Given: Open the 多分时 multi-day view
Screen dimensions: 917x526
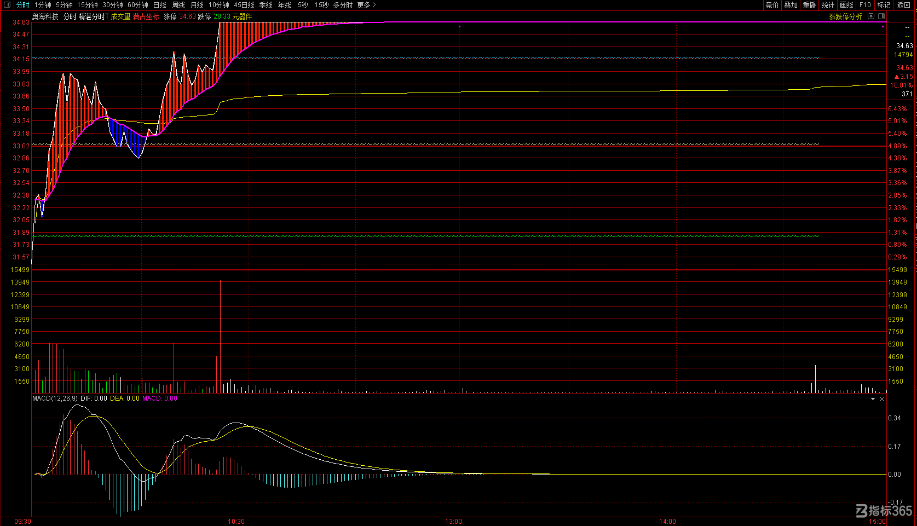Looking at the screenshot, I should [x=343, y=5].
